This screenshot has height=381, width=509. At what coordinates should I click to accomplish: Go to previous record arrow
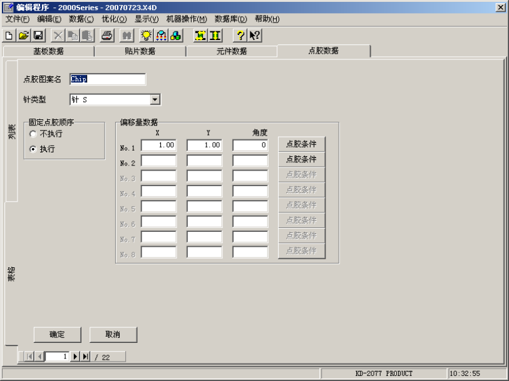(x=39, y=357)
